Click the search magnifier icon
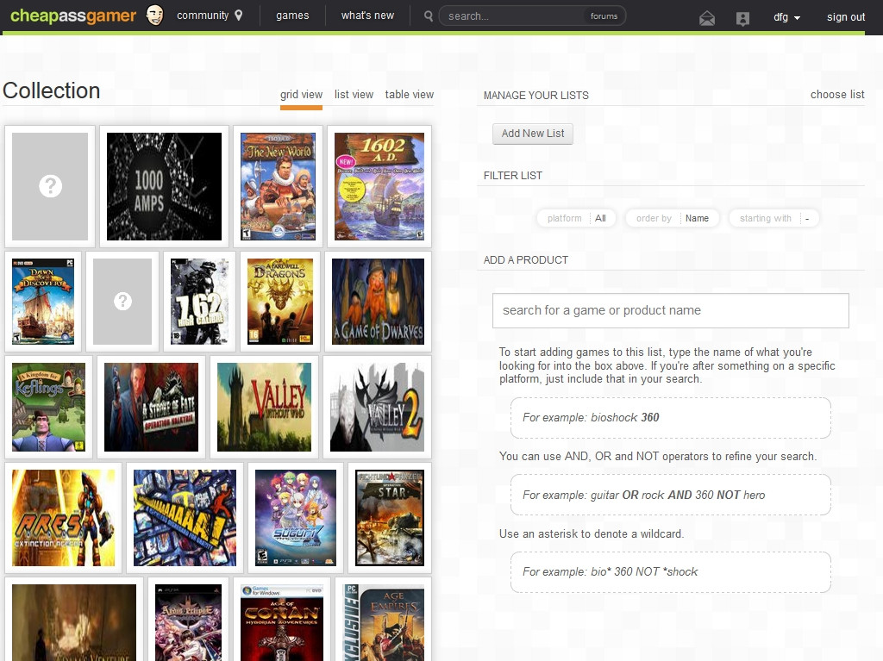The height and width of the screenshot is (661, 883). point(429,16)
